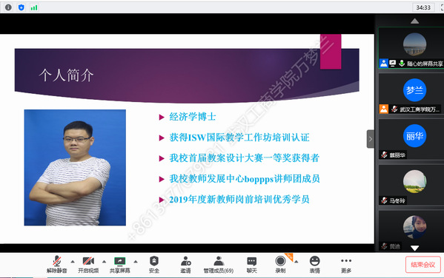444x278 pixels.
Task: Open the 安全 security shield icon
Action: pos(154,265)
